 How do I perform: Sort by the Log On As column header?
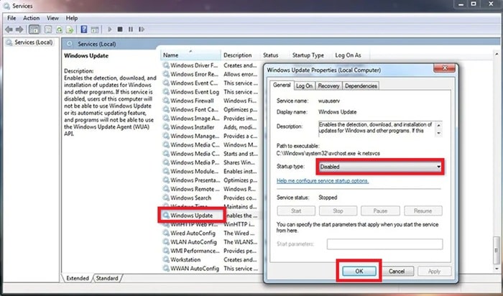(x=351, y=55)
